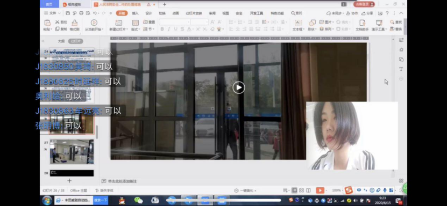Select slide 27 thumbnail in the panel
447x206 pixels.
[72, 152]
